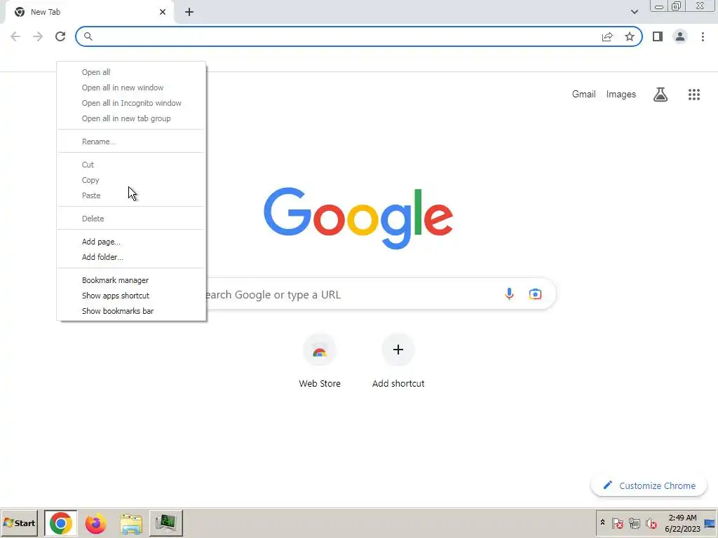Click Delete in the context menu
The width and height of the screenshot is (718, 538).
coord(131,219)
